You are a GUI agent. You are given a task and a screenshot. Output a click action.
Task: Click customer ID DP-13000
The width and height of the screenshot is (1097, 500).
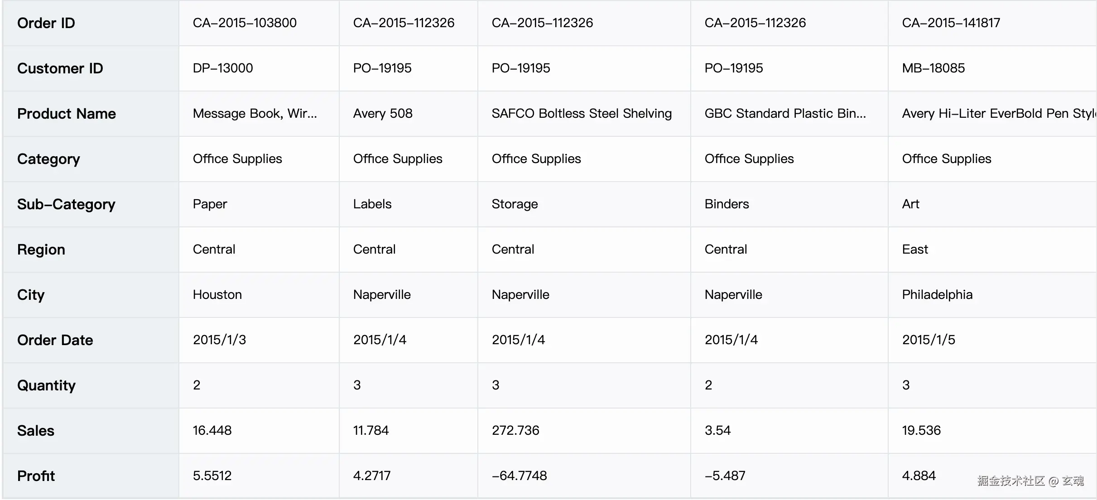coord(223,68)
